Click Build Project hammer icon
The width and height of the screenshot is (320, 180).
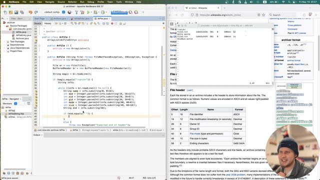point(76,12)
